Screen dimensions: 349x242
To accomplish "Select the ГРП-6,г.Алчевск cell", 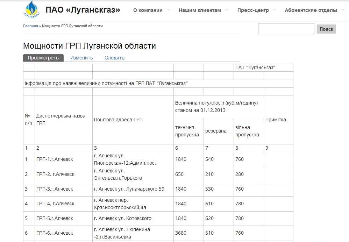I will (x=63, y=233).
